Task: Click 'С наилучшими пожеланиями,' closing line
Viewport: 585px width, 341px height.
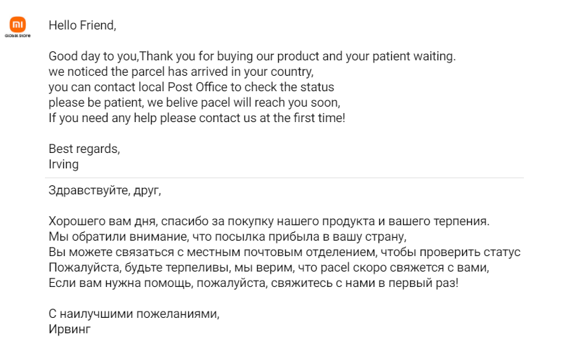Action: (134, 314)
